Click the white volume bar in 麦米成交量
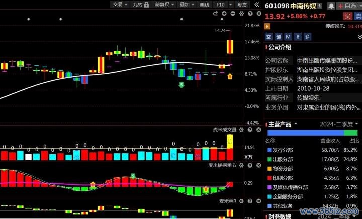Image resolution: width=362 pixels, height=219 pixels. (x=28, y=157)
